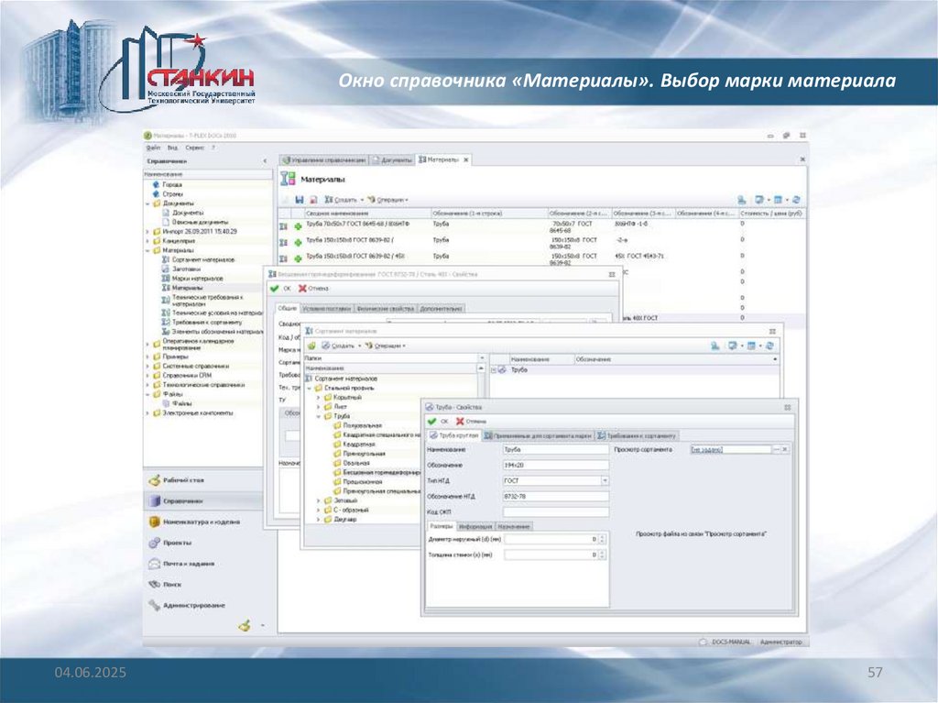The image size is (938, 703).
Task: Expand the Двутавр folder
Action: [318, 520]
